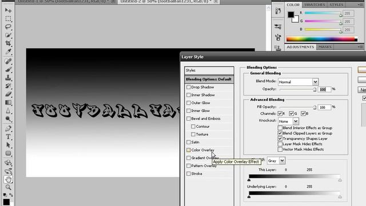Screen dimensions: 366x206
Task: Select the Eraser tool
Action: [x=8, y=94]
